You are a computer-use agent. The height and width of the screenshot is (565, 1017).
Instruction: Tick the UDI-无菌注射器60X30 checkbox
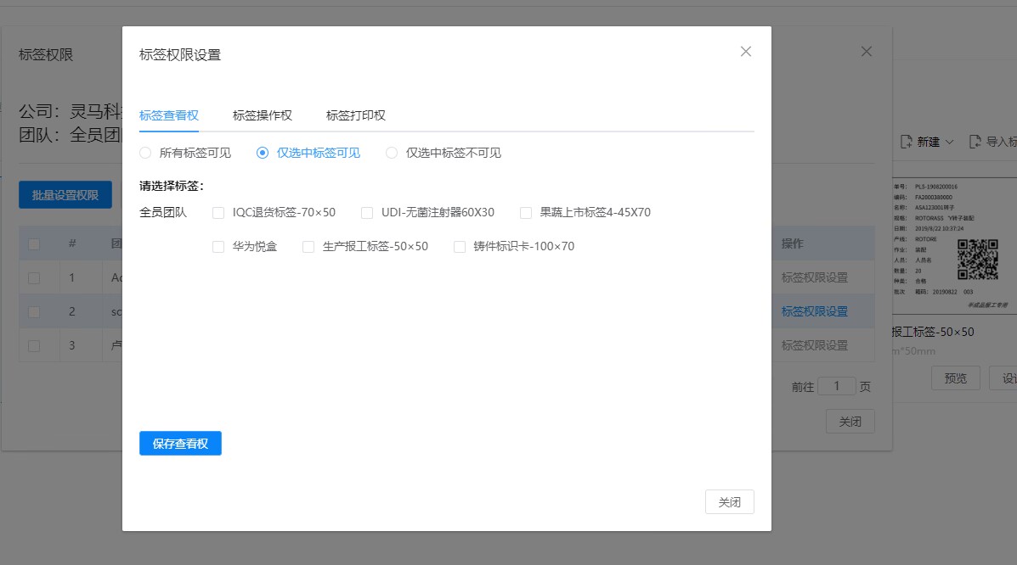367,213
